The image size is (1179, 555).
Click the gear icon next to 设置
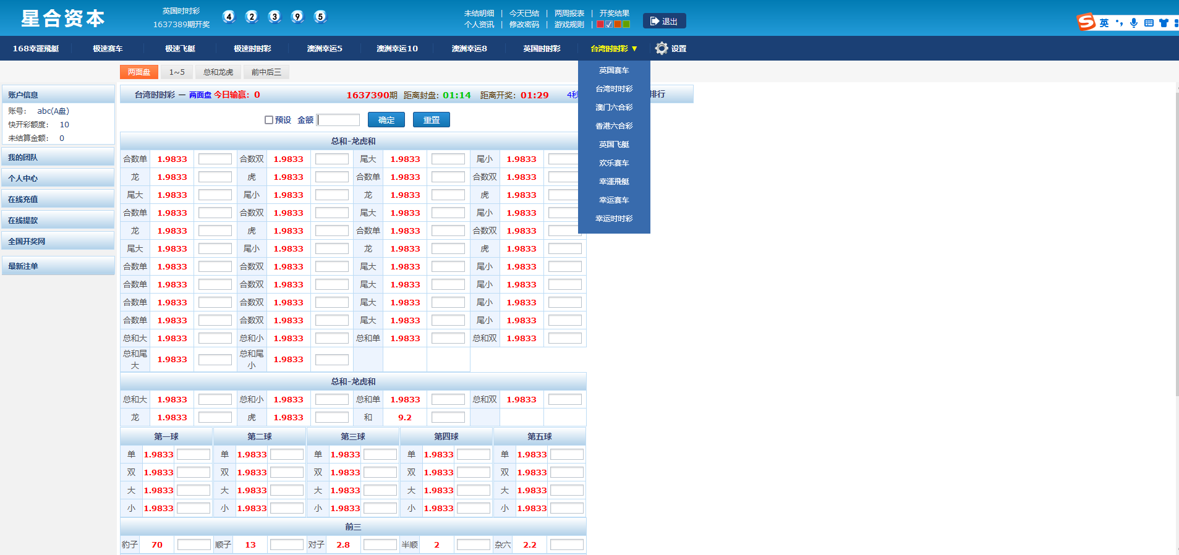pos(661,48)
